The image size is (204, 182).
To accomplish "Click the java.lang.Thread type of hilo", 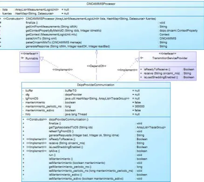I will (76, 115).
